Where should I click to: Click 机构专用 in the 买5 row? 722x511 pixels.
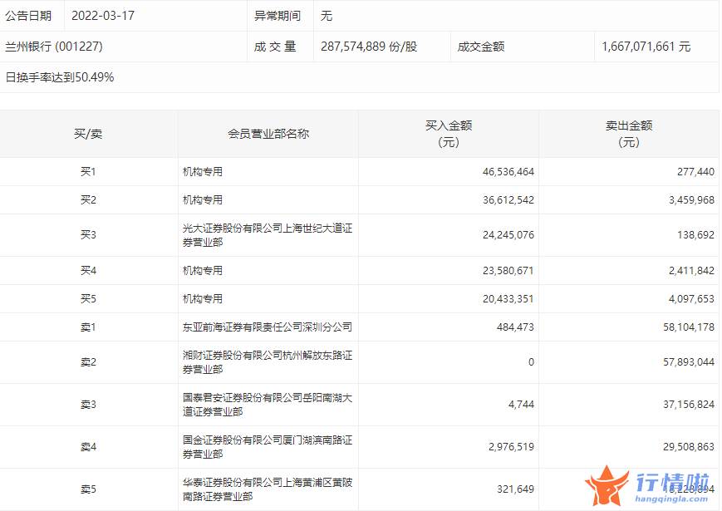(x=203, y=299)
